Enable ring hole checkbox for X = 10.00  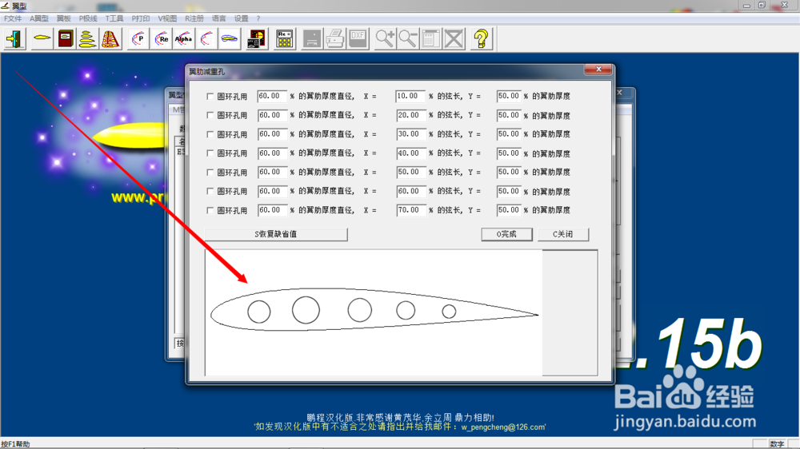[x=210, y=97]
